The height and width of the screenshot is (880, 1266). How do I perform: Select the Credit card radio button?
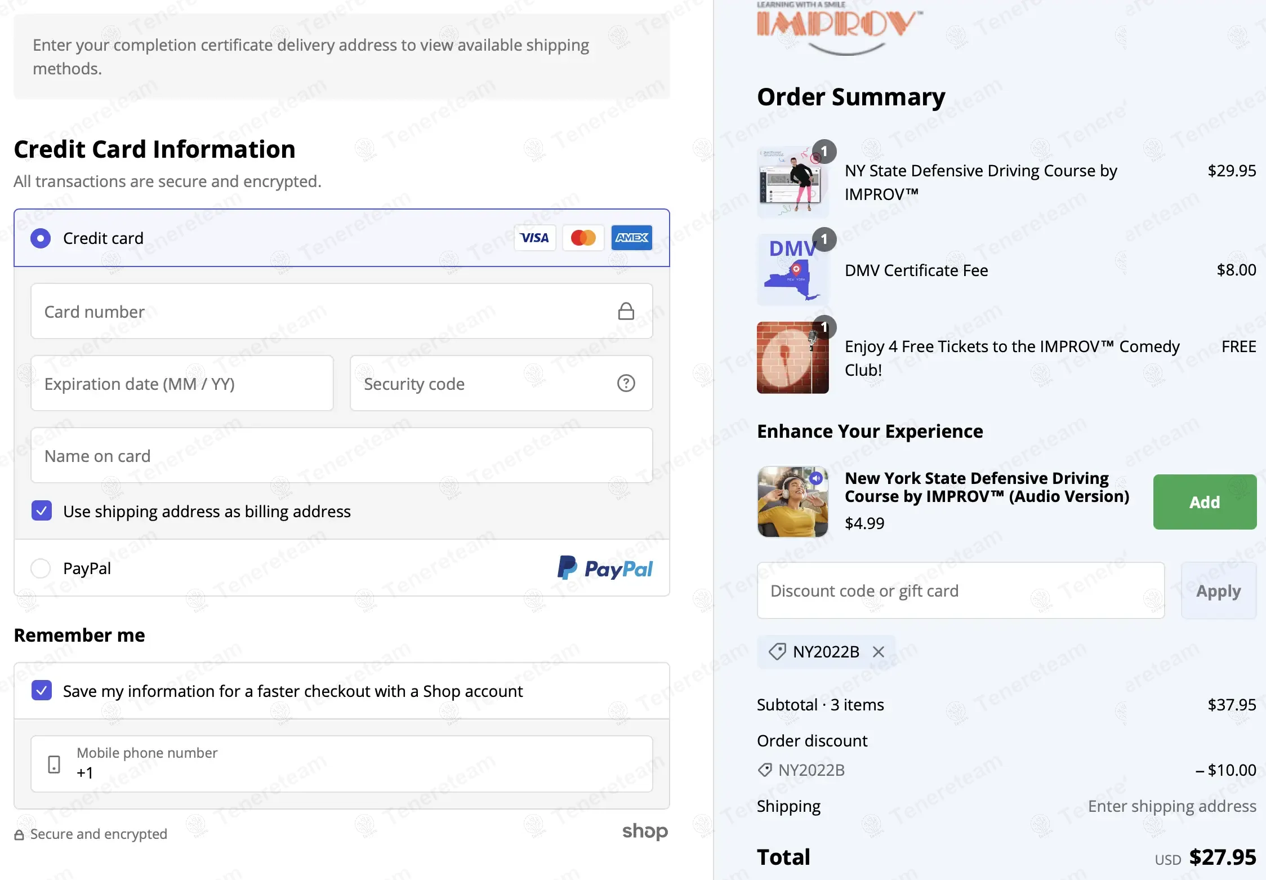(x=41, y=238)
